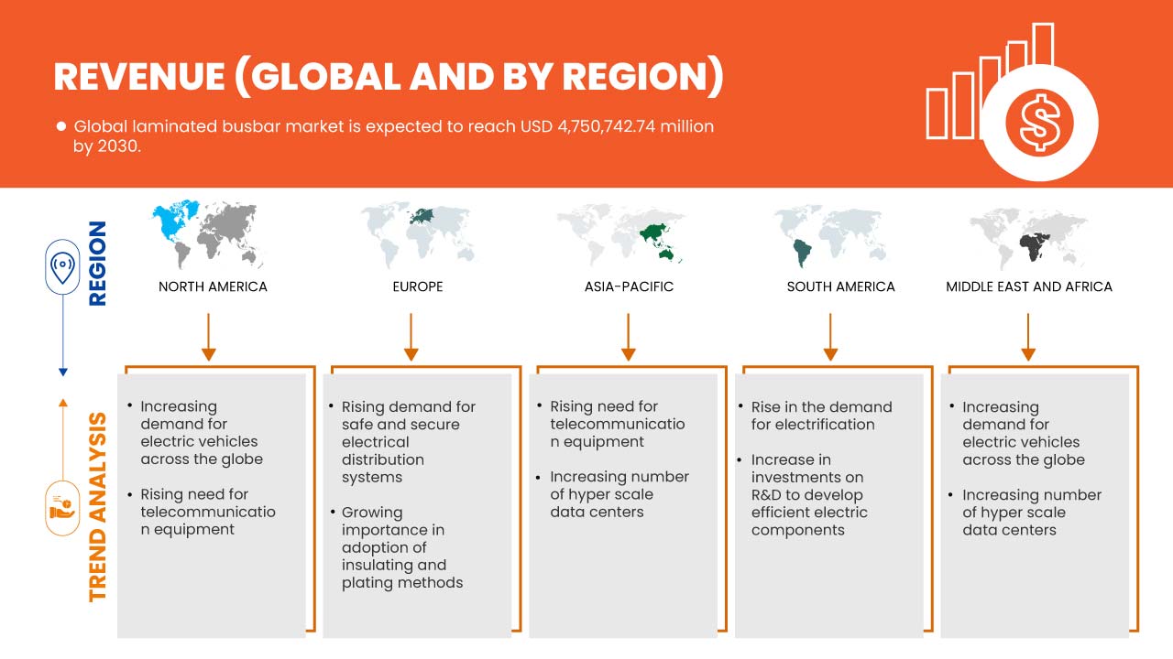This screenshot has width=1173, height=659.
Task: Select the Asia-Pacific map icon
Action: click(628, 234)
